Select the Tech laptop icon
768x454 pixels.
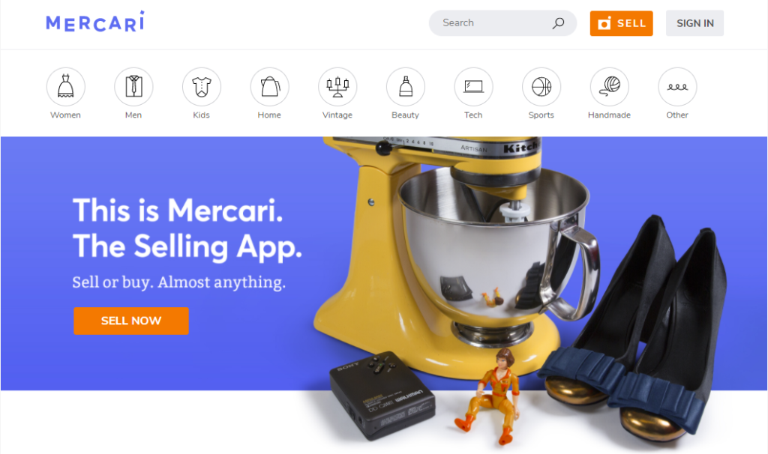(x=473, y=87)
